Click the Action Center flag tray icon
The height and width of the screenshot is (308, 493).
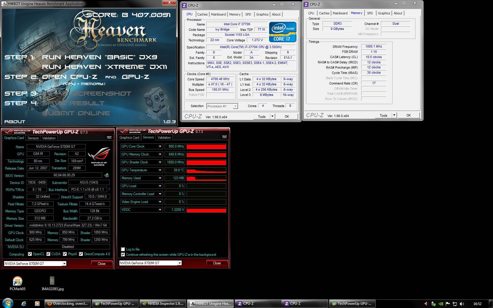click(x=448, y=304)
